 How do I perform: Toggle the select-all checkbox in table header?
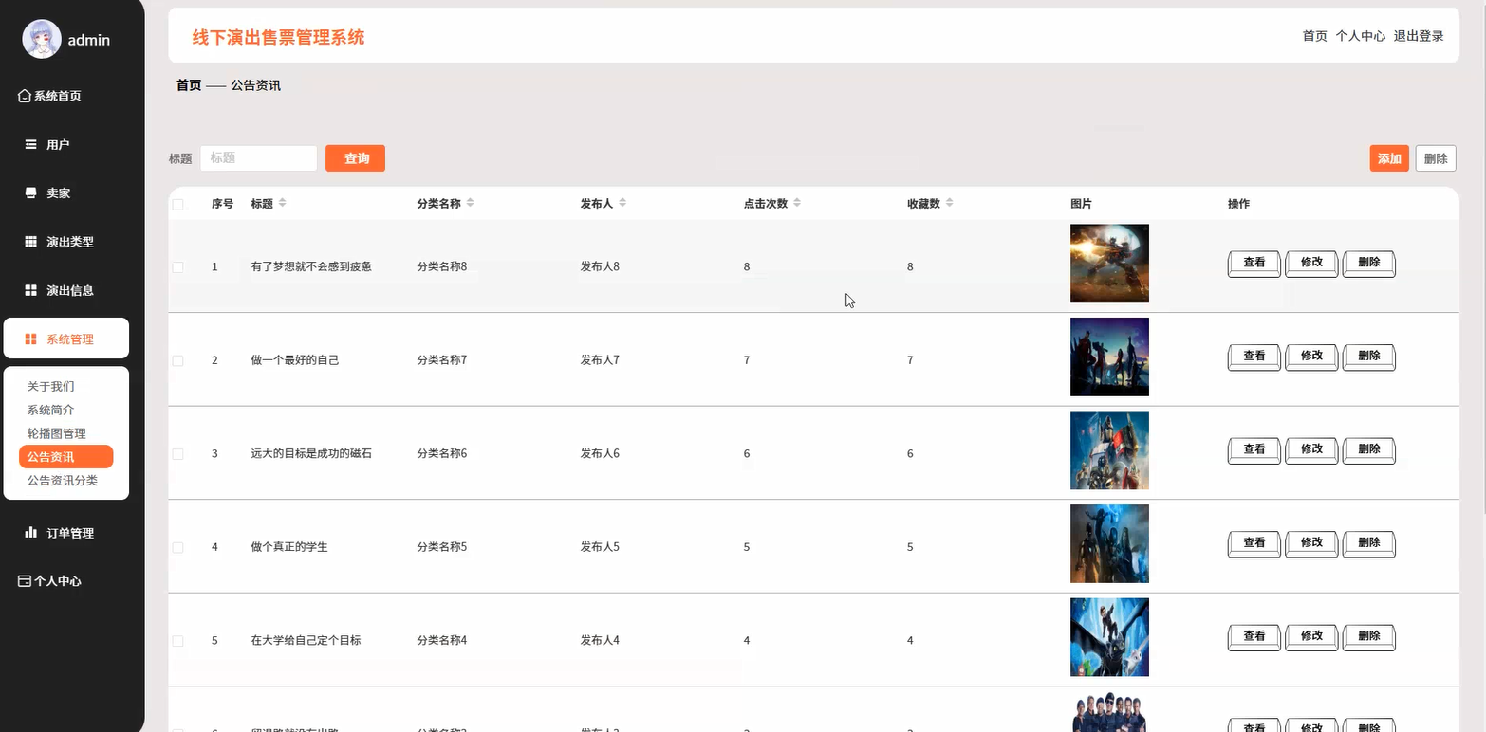(177, 204)
